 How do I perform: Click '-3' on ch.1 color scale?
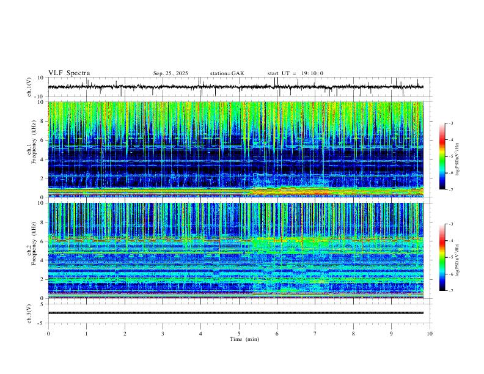tap(450, 123)
